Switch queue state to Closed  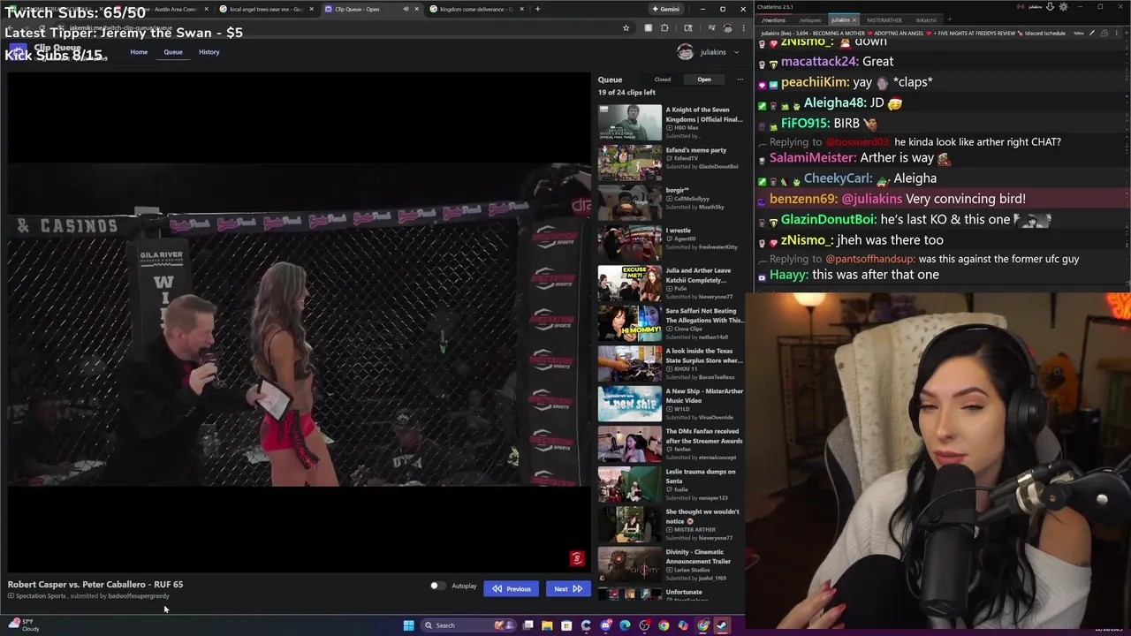point(662,79)
